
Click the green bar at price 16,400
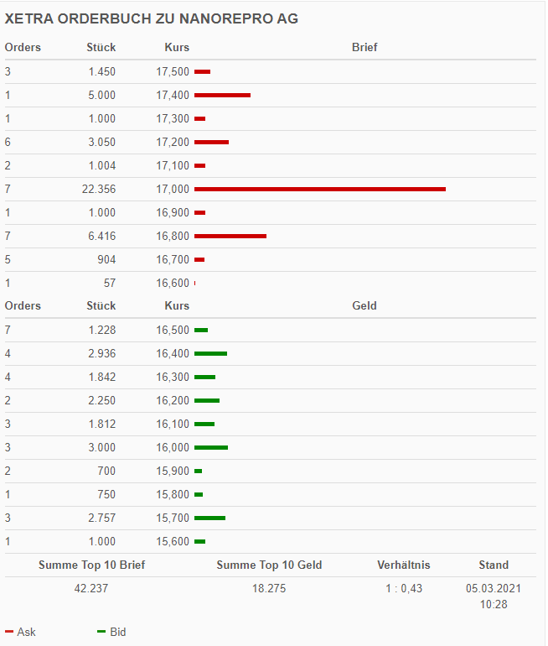click(x=210, y=353)
